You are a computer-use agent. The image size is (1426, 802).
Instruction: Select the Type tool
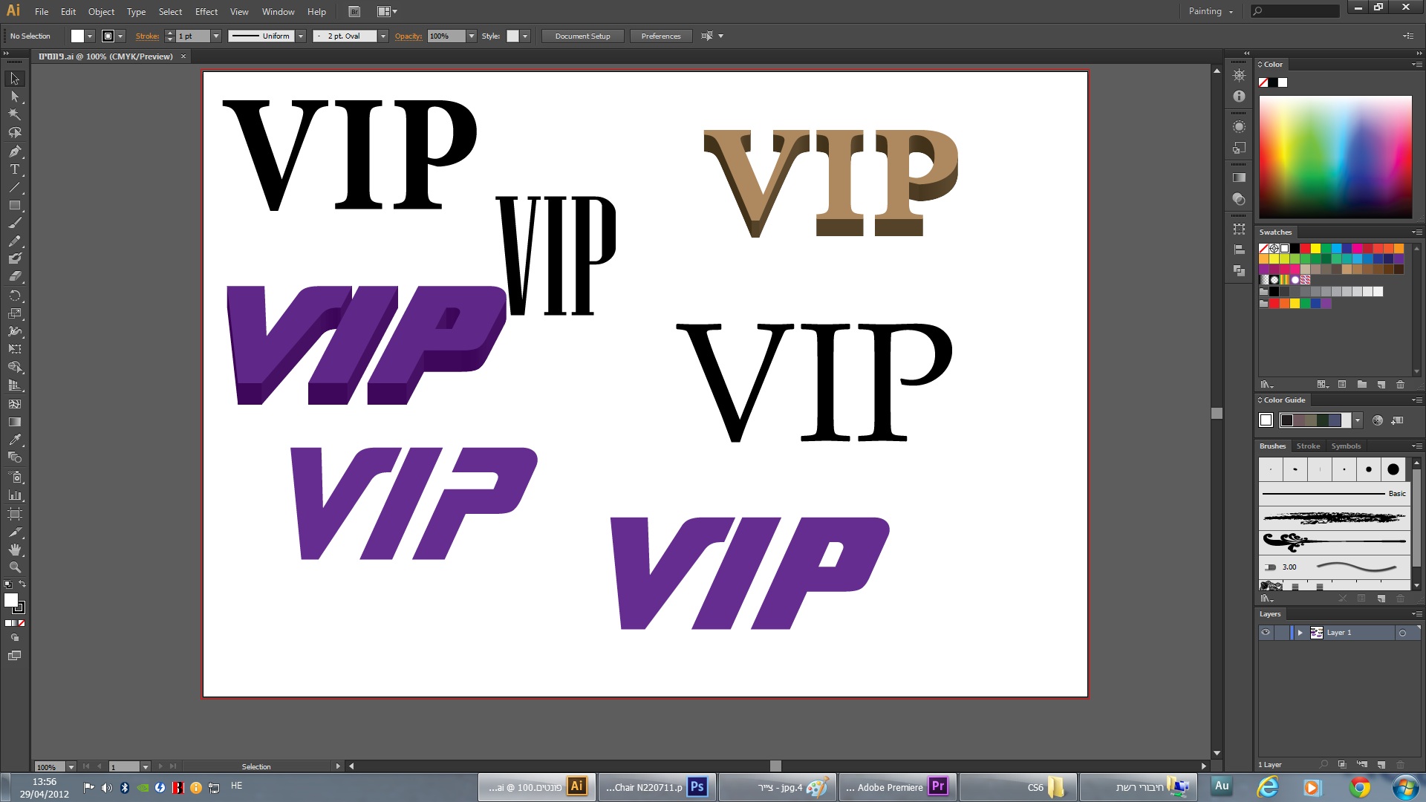tap(14, 169)
